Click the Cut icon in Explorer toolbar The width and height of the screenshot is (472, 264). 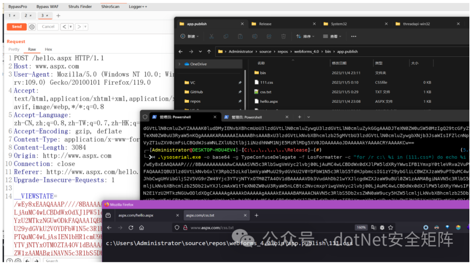[212, 36]
